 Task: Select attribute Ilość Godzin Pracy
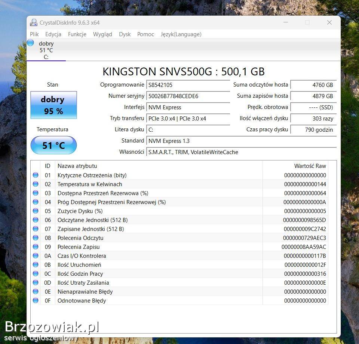click(80, 274)
